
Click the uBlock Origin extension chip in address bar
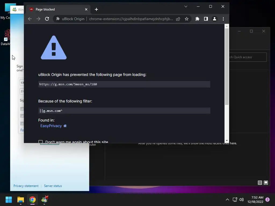pos(70,19)
